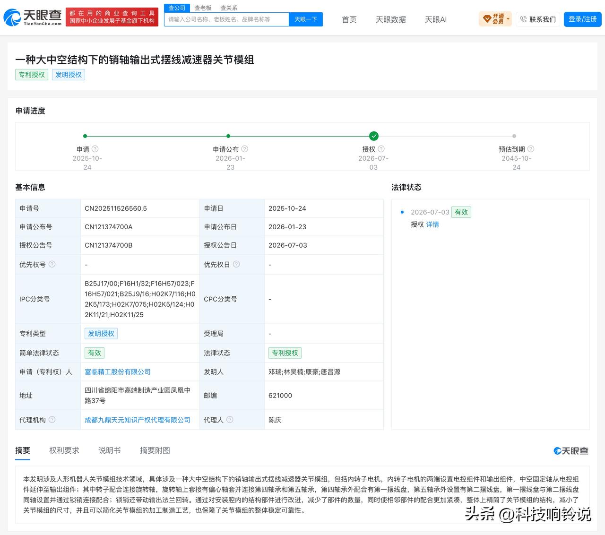Click the inventor names 邓瑞;林昊楠;康豪;唐昌源
This screenshot has width=605, height=535.
point(304,372)
